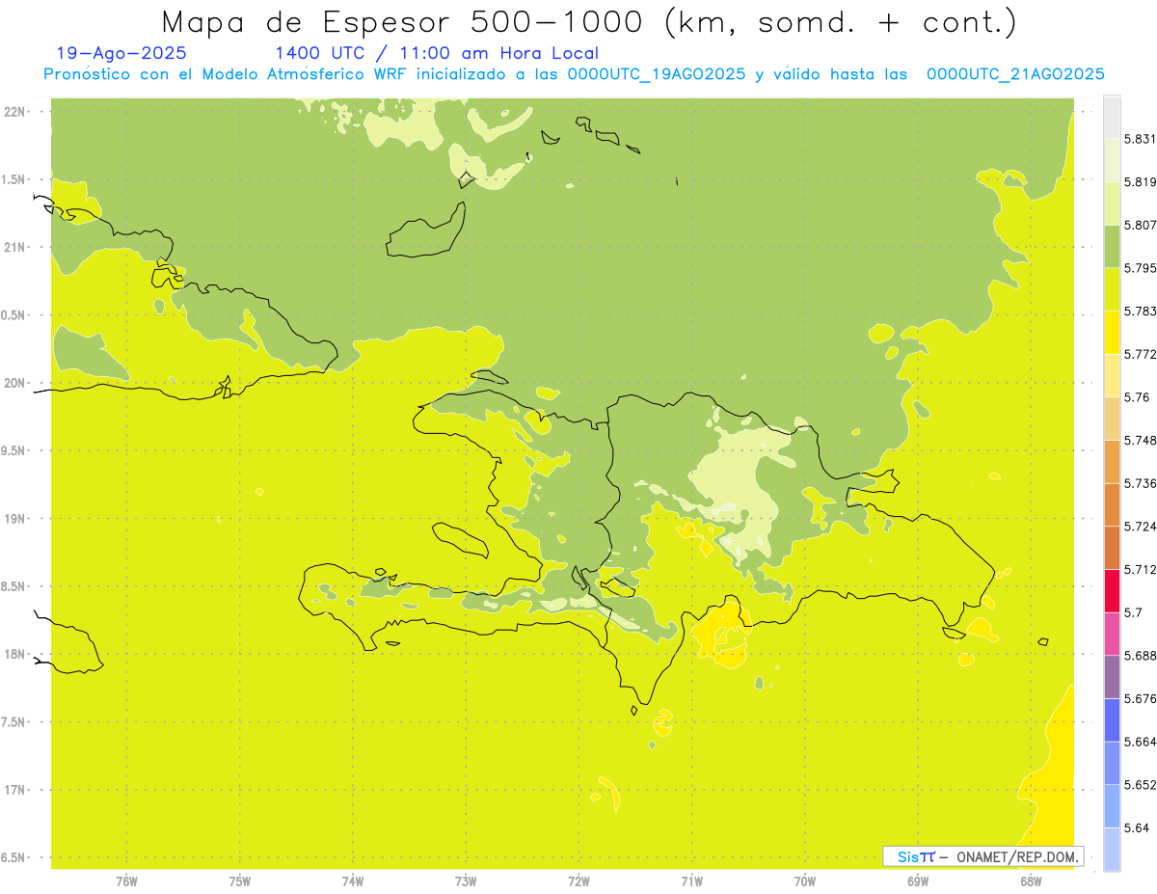Click the '7.5N' latitude axis label
This screenshot has width=1157, height=894.
14,722
